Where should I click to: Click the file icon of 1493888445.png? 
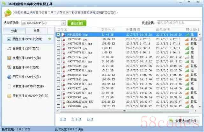coord(63,75)
